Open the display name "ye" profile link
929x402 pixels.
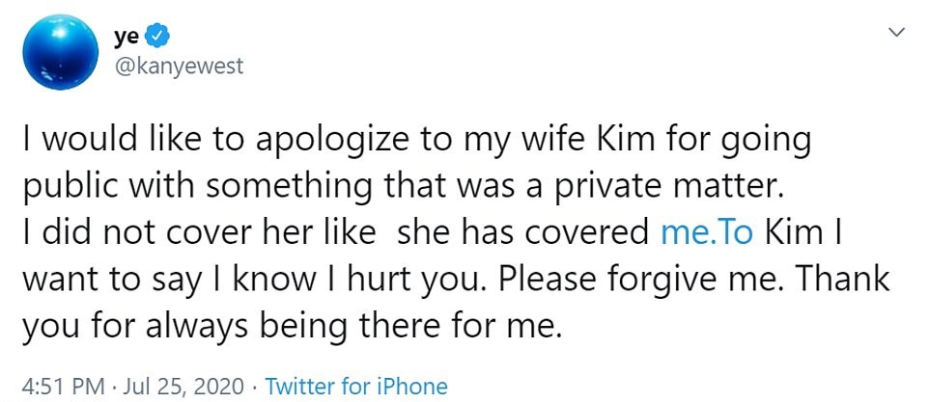coord(127,39)
